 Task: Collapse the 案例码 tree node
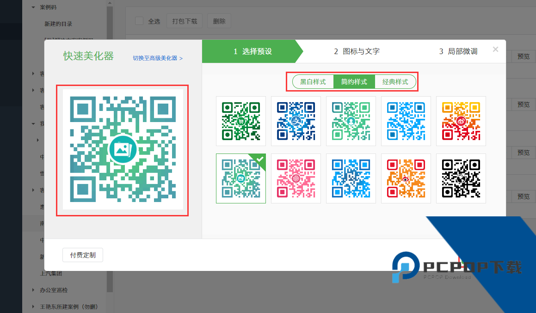33,7
